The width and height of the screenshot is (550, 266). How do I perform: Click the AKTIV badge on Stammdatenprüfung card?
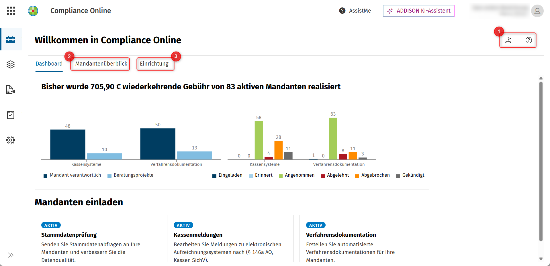coord(51,225)
